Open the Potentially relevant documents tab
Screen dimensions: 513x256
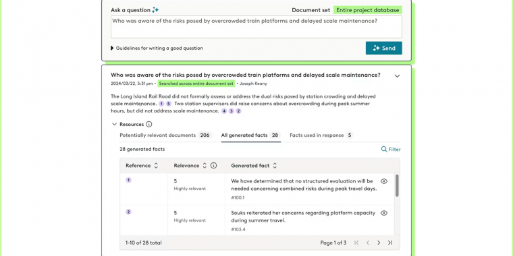pos(166,135)
